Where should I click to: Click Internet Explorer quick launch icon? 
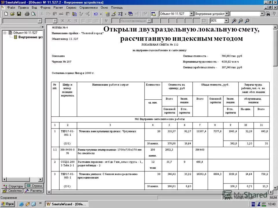[21, 204]
